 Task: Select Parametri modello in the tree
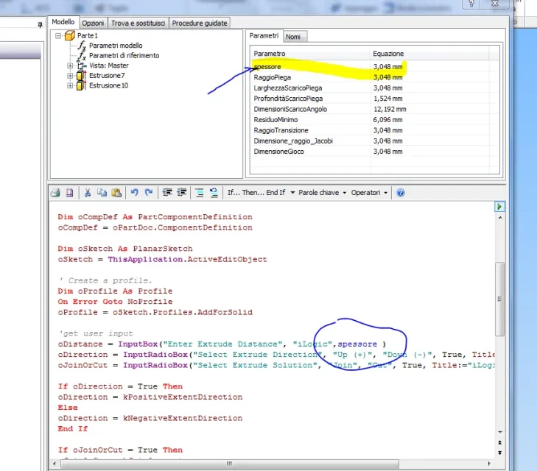click(116, 46)
